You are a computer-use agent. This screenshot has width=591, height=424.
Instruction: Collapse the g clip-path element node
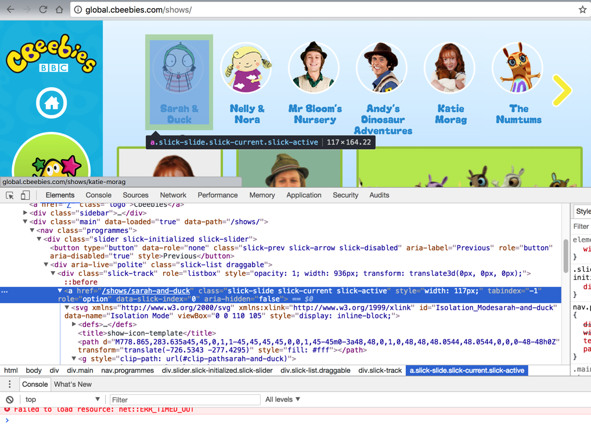[x=74, y=358]
